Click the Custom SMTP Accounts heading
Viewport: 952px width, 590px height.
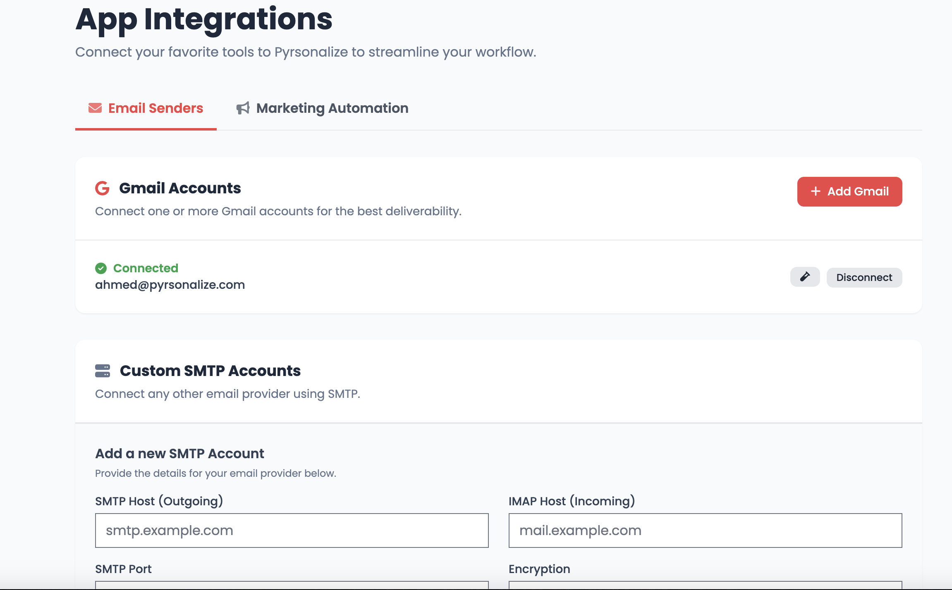coord(210,371)
